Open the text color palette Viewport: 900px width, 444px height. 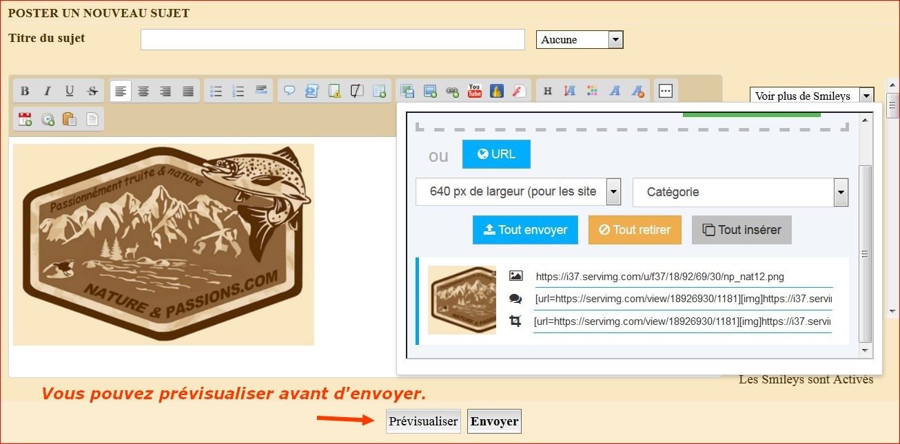tap(592, 91)
